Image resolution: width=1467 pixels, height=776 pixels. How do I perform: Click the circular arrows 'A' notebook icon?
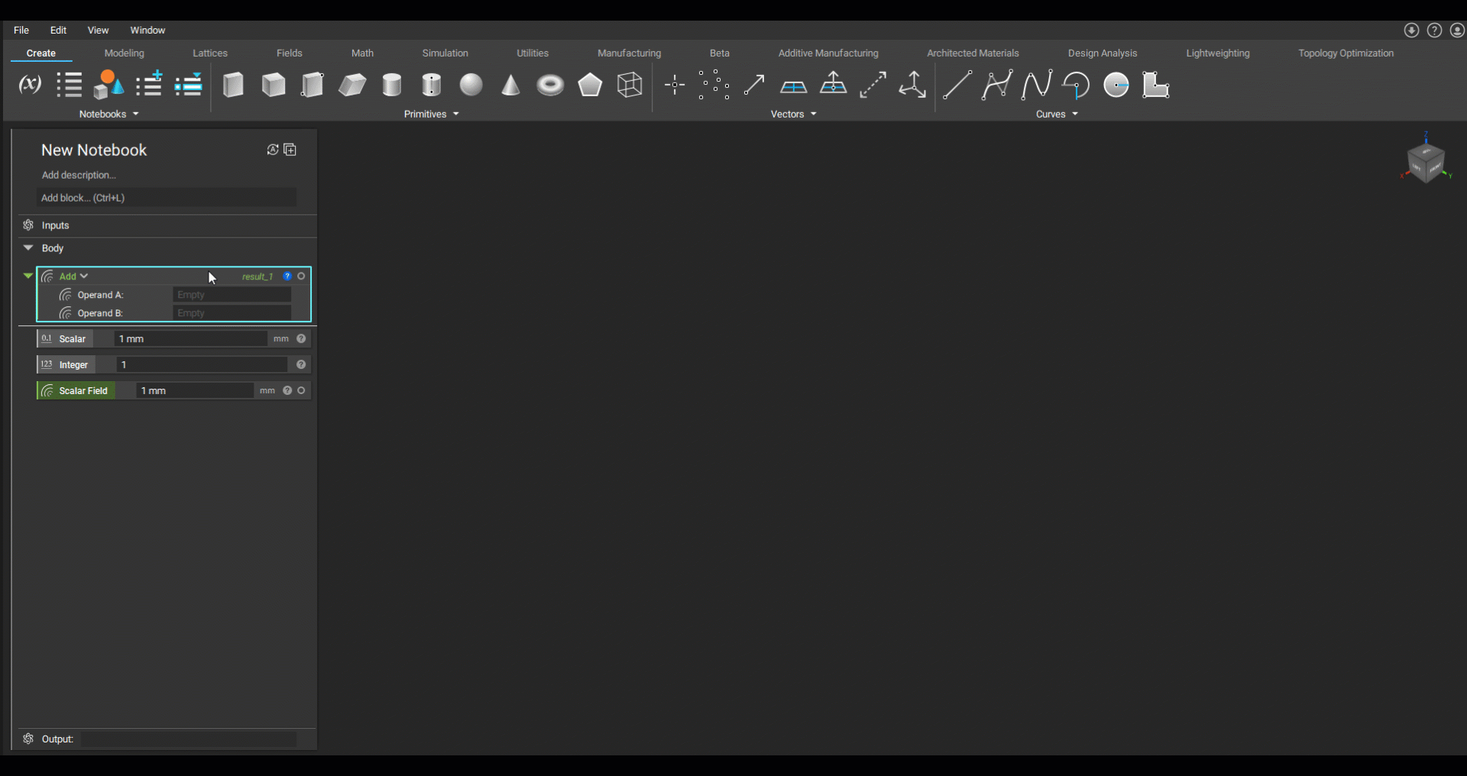[x=272, y=150]
